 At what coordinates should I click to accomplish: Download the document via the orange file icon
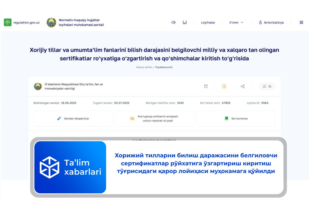click(224, 86)
